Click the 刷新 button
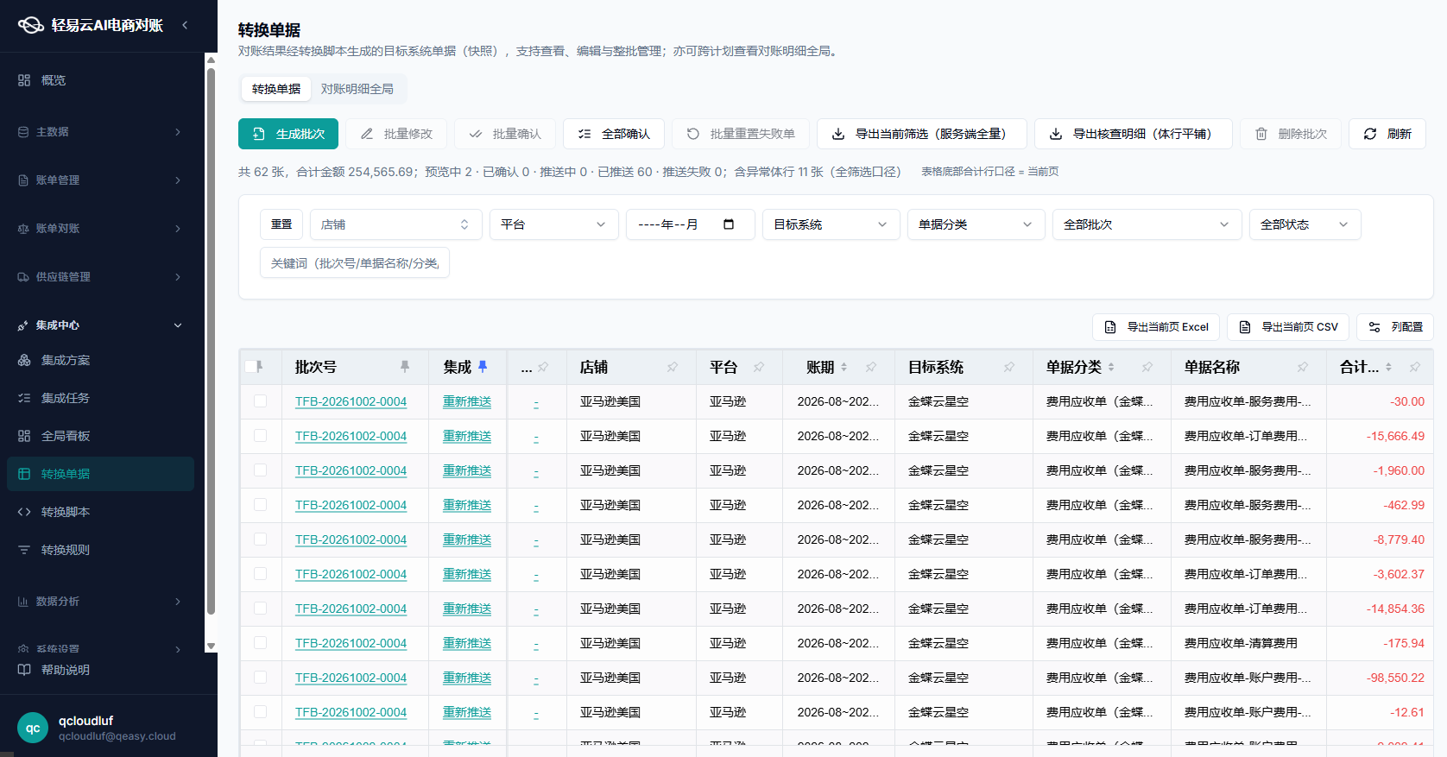Image resolution: width=1447 pixels, height=757 pixels. click(1387, 134)
